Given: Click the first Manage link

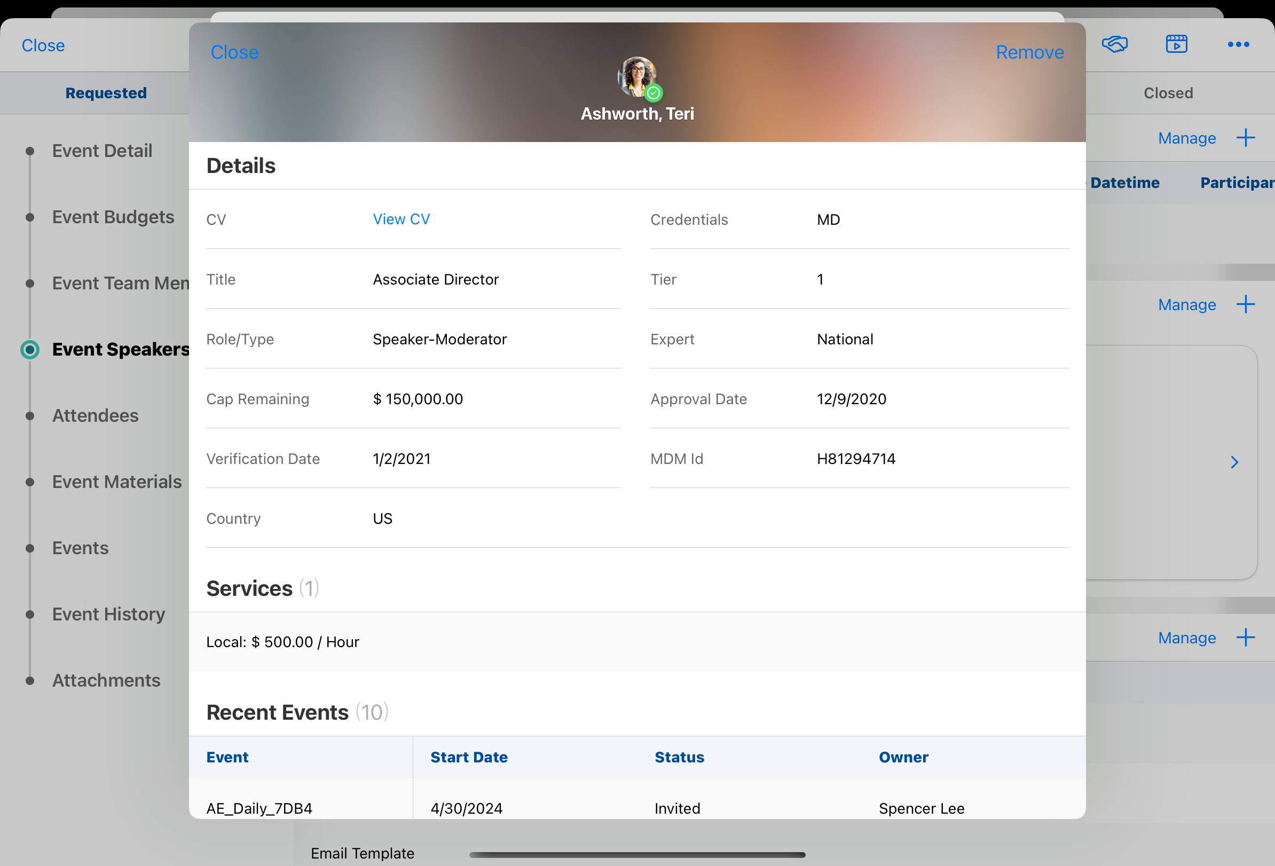Looking at the screenshot, I should coord(1187,138).
